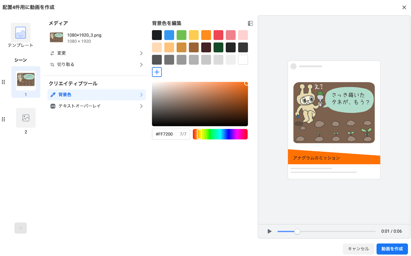The height and width of the screenshot is (256, 411).
Task: Select the empty scene 2 placeholder
Action: 26,118
